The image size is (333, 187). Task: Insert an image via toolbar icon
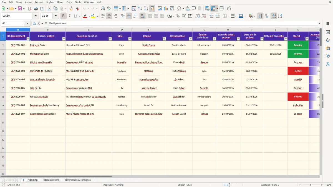pos(160,9)
